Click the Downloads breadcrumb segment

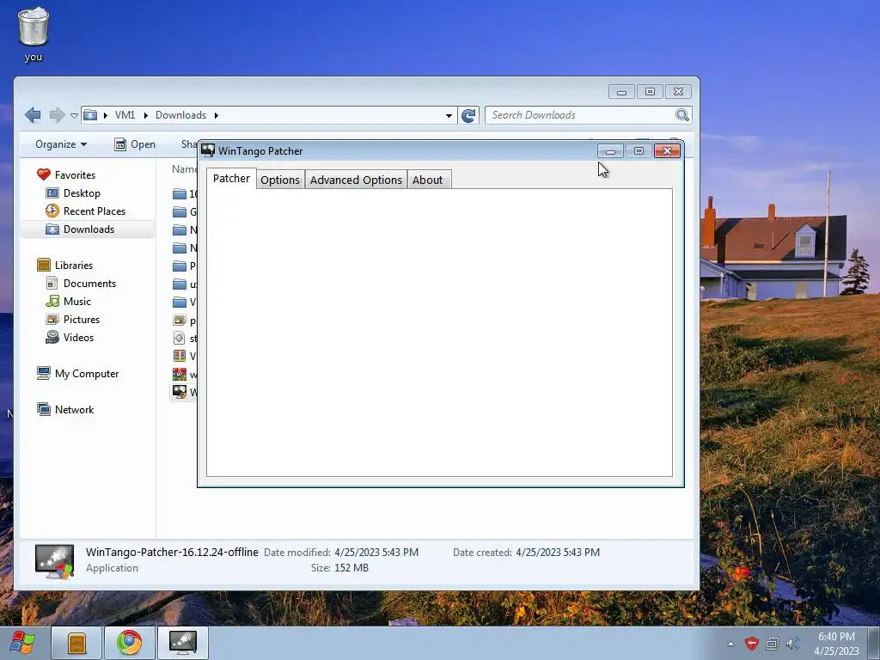click(x=180, y=115)
